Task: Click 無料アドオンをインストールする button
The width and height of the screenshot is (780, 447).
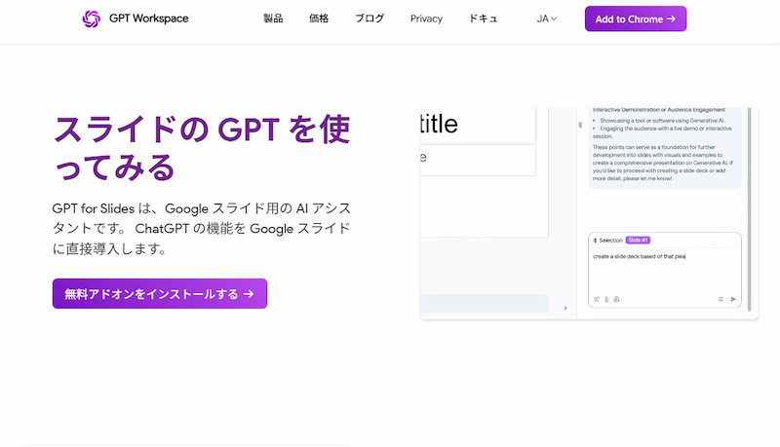Action: pos(160,293)
